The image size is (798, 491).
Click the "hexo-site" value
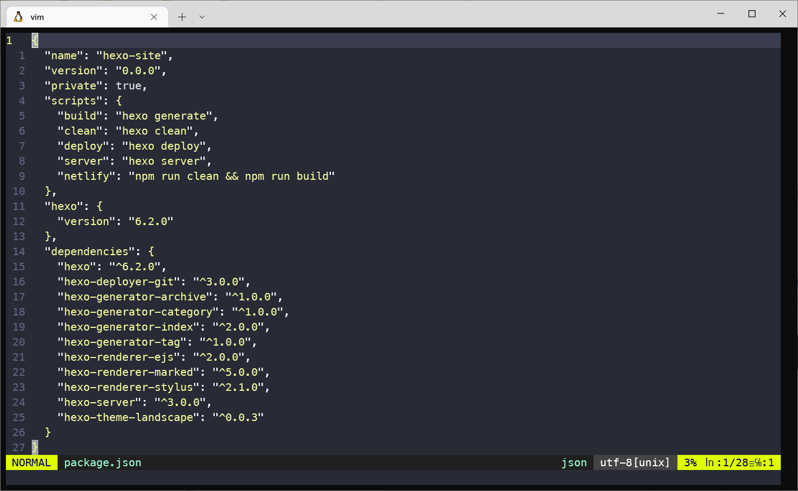pyautogui.click(x=132, y=55)
